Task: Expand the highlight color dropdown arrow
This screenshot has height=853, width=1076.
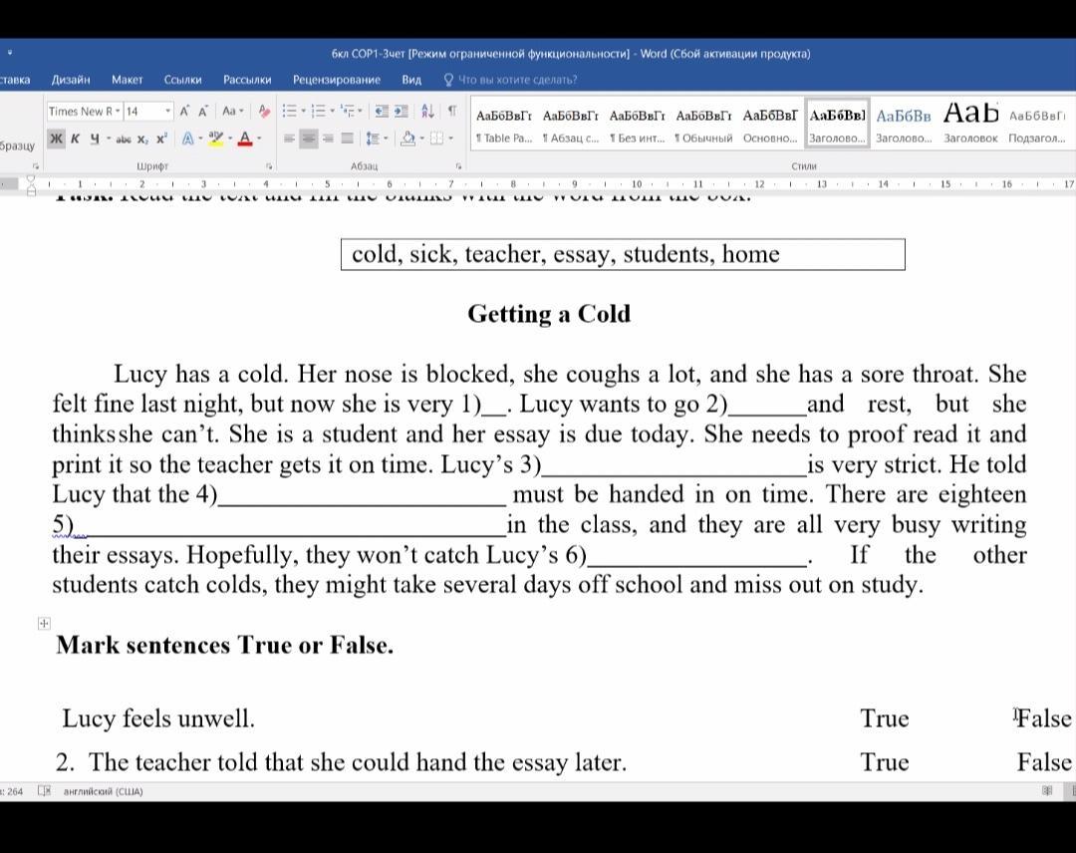Action: coord(230,139)
